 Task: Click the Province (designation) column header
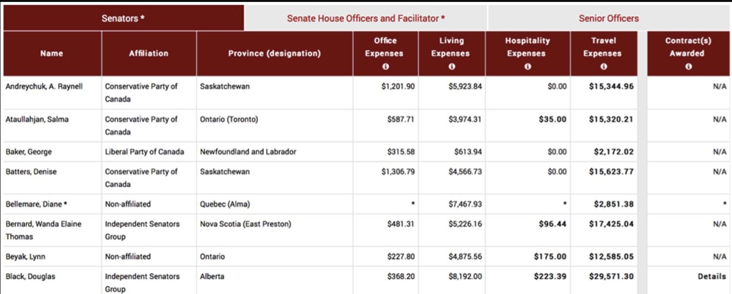(275, 54)
